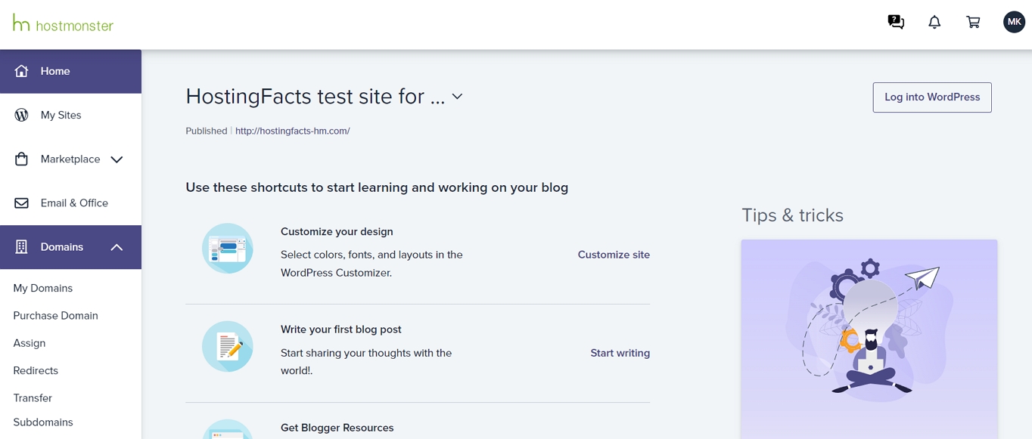This screenshot has height=439, width=1032.
Task: Open the chat help icon
Action: 896,22
